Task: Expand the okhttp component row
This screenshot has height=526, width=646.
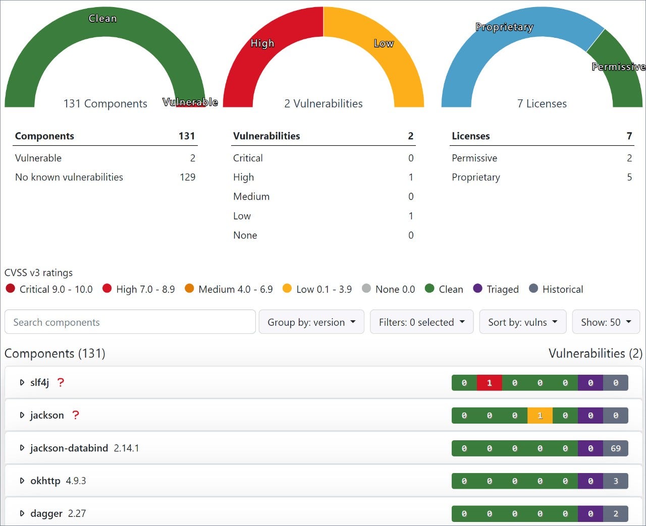Action: pyautogui.click(x=21, y=481)
